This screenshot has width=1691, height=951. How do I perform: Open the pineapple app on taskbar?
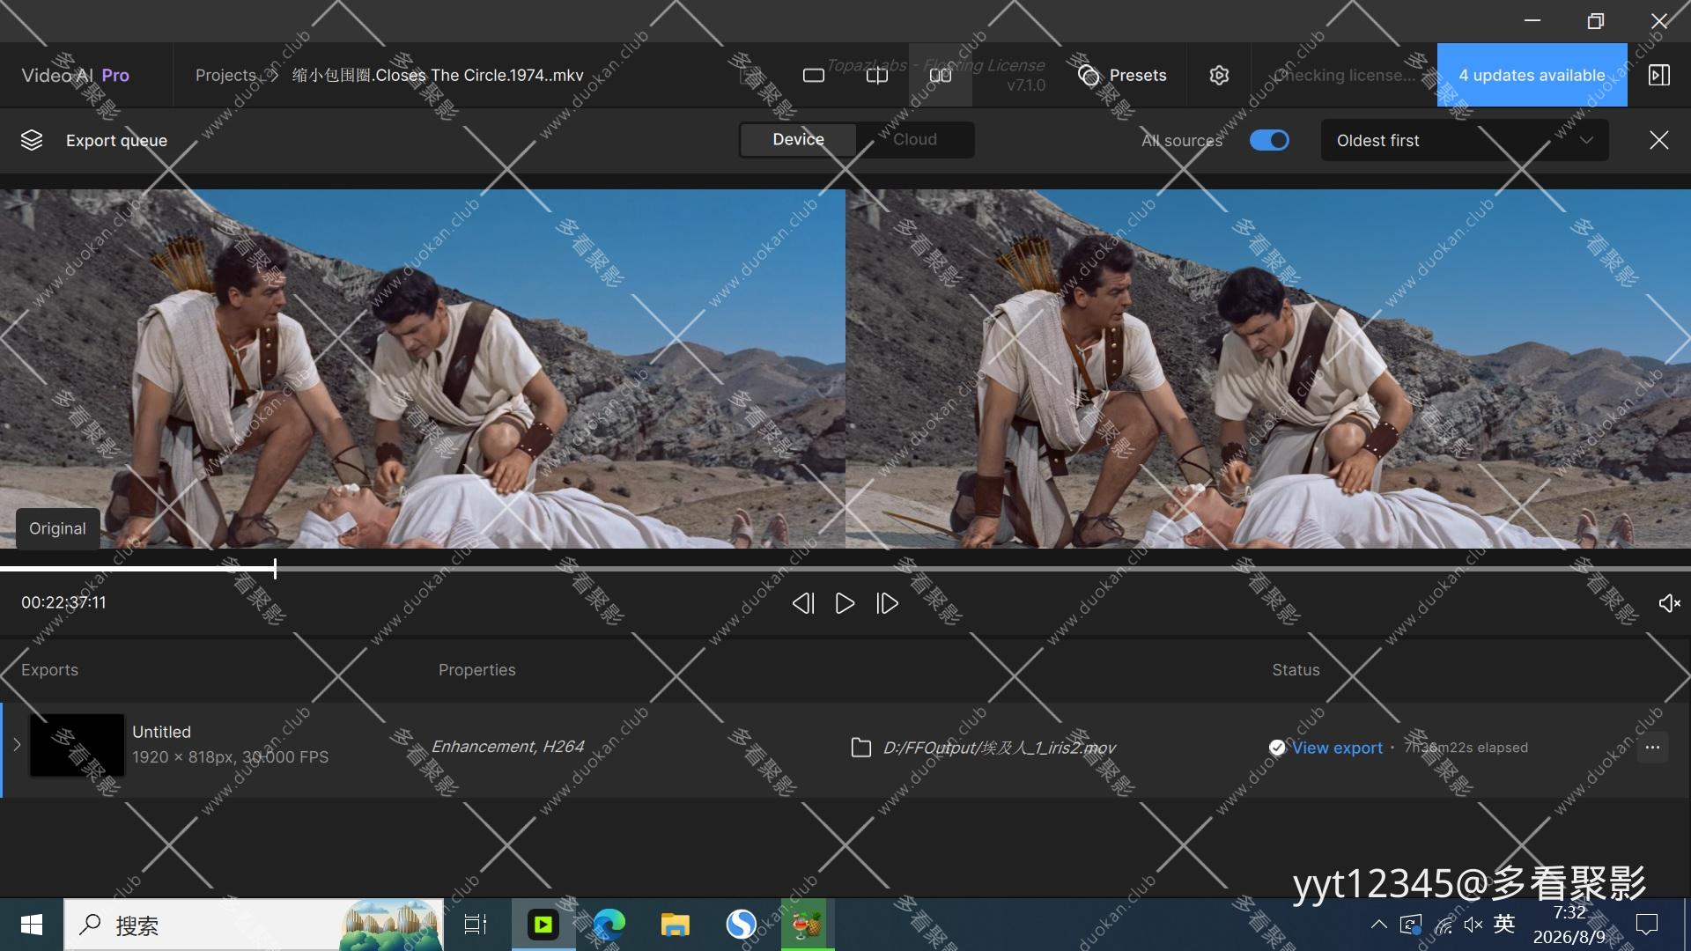coord(807,925)
